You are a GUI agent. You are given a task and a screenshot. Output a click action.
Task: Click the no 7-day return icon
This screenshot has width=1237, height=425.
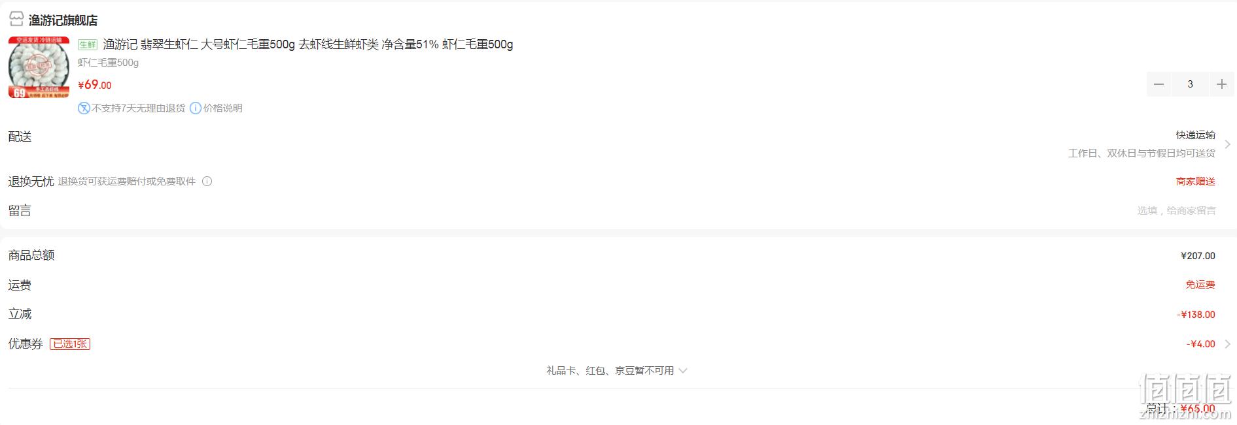pyautogui.click(x=84, y=108)
